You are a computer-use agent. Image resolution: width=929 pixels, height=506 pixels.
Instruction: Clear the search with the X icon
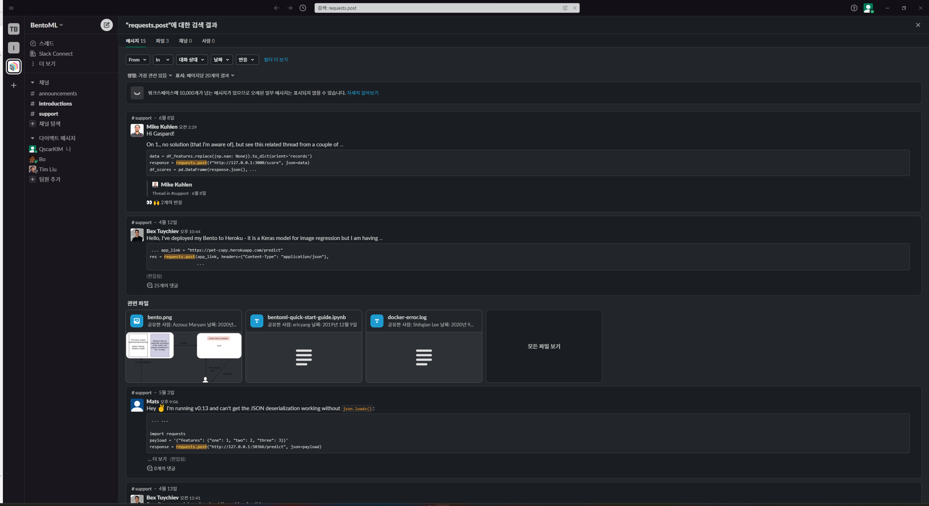[574, 8]
